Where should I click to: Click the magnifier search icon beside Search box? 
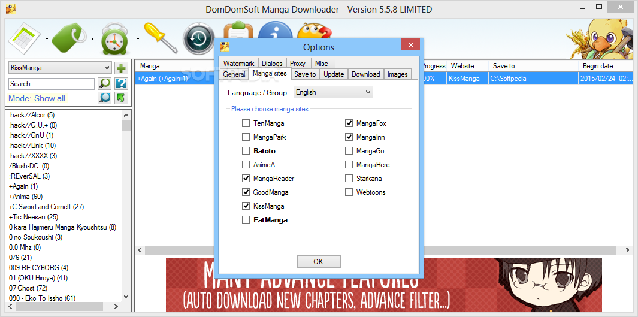point(105,84)
